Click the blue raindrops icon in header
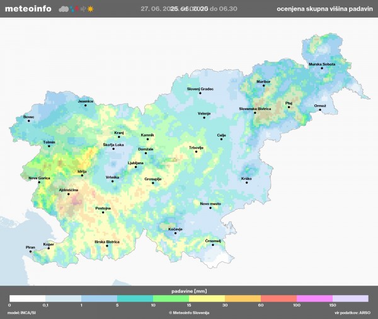Screen dimensions: 378x319 (72, 9)
